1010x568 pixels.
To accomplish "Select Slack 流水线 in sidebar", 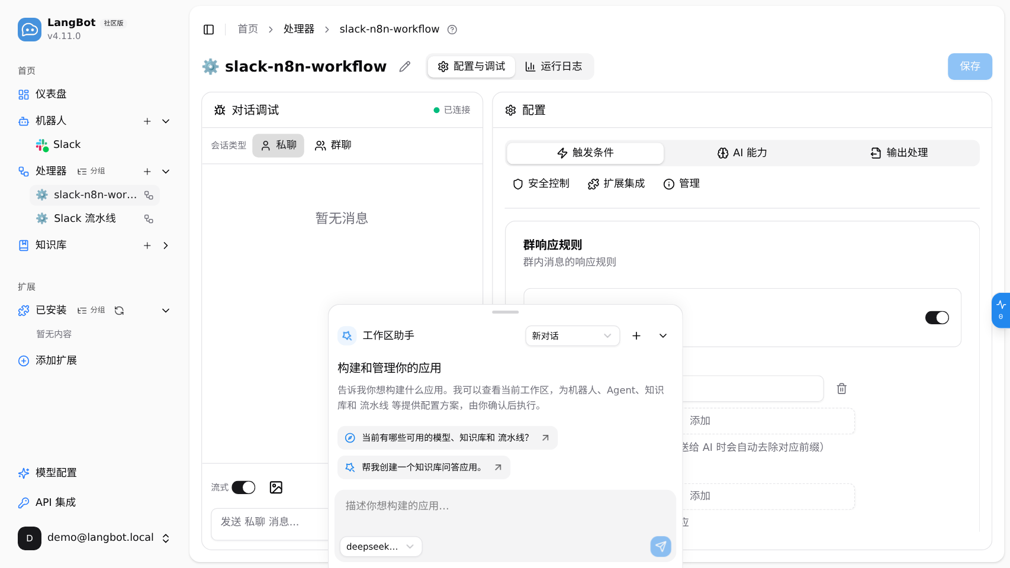I will point(95,219).
